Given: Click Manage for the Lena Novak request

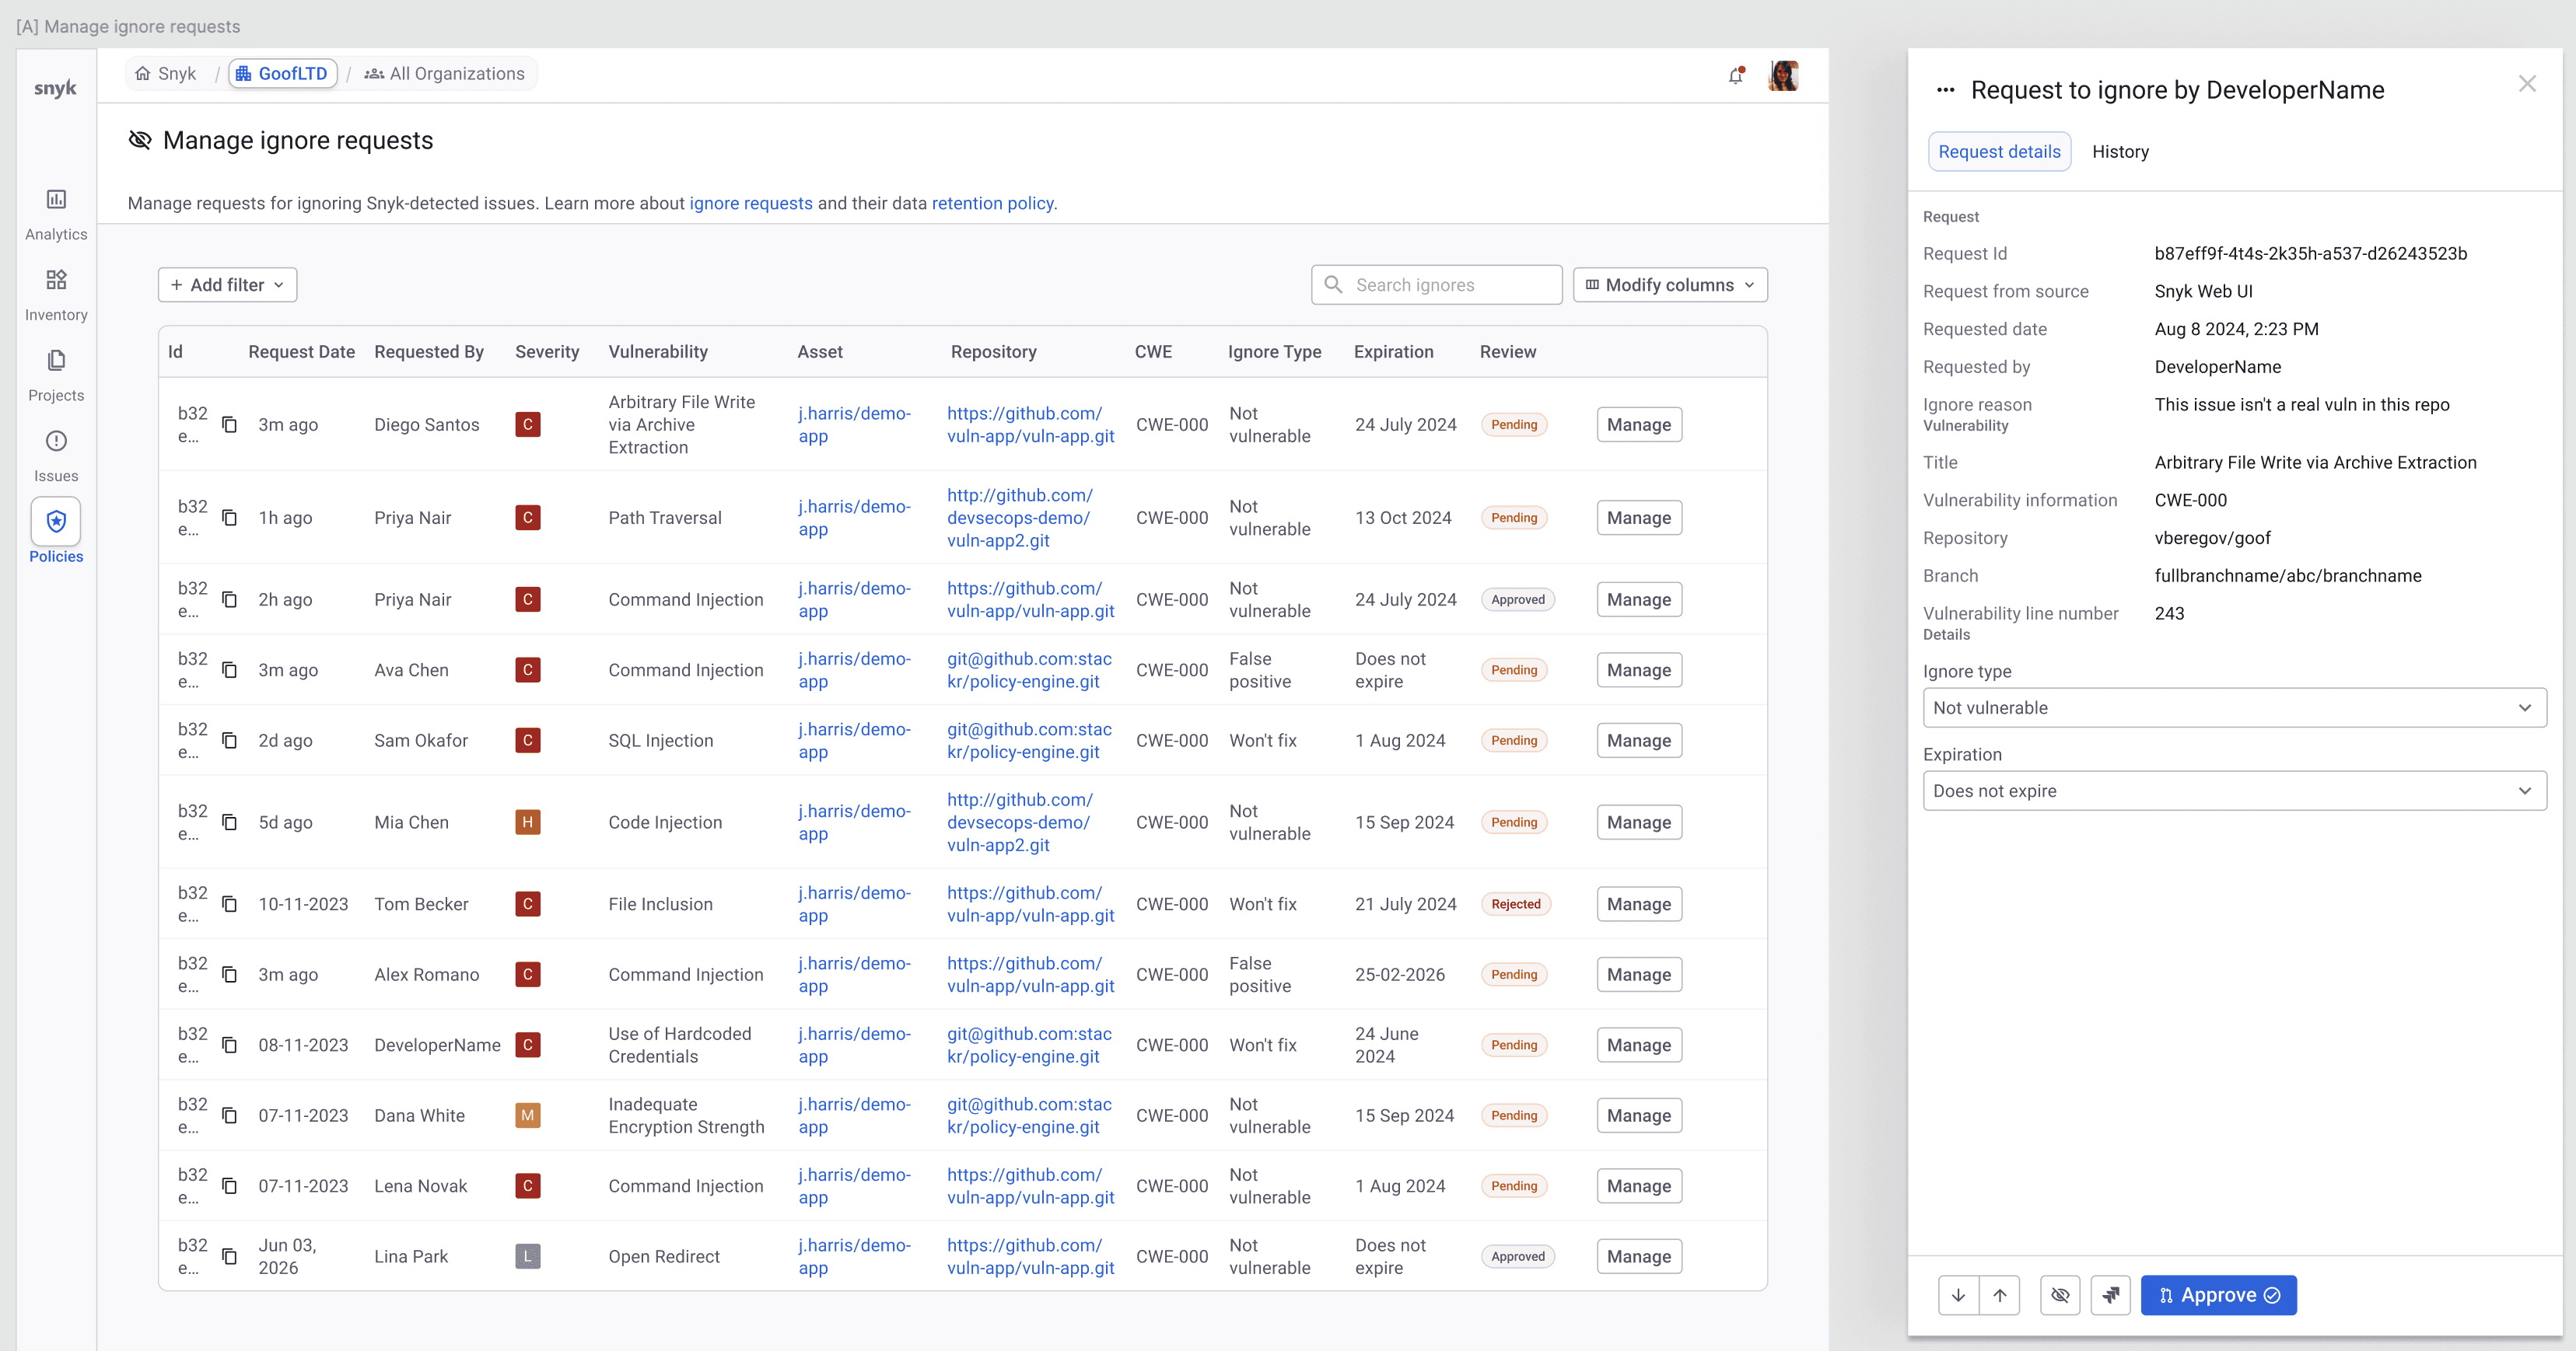Looking at the screenshot, I should coord(1639,1186).
